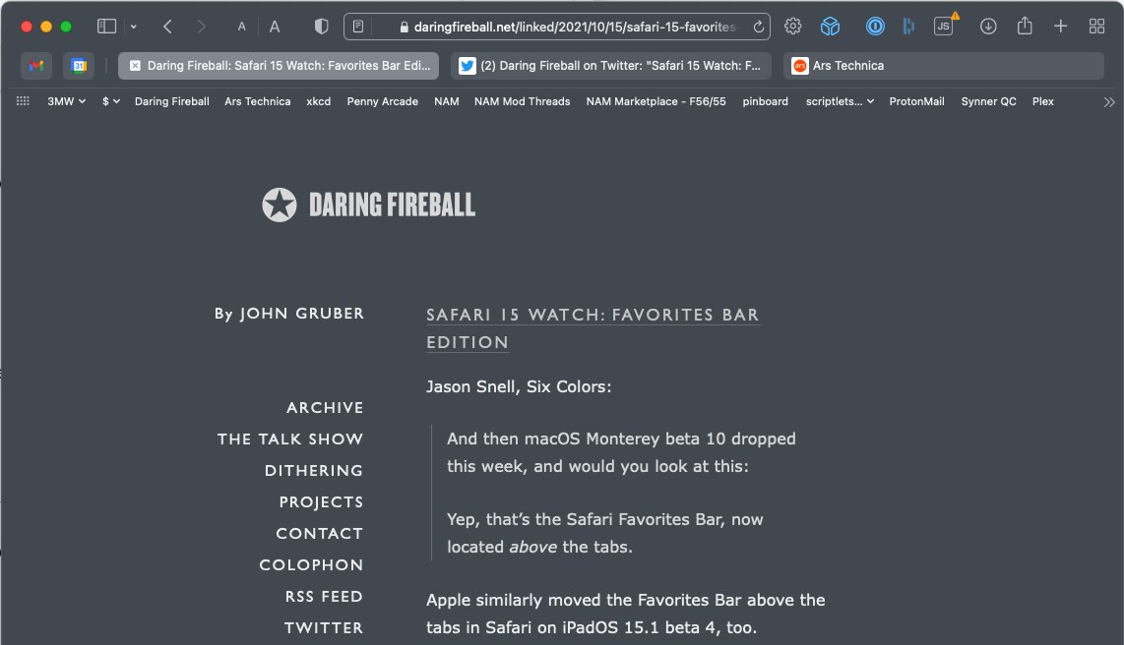Image resolution: width=1124 pixels, height=645 pixels.
Task: Reload the current page
Action: point(758,27)
